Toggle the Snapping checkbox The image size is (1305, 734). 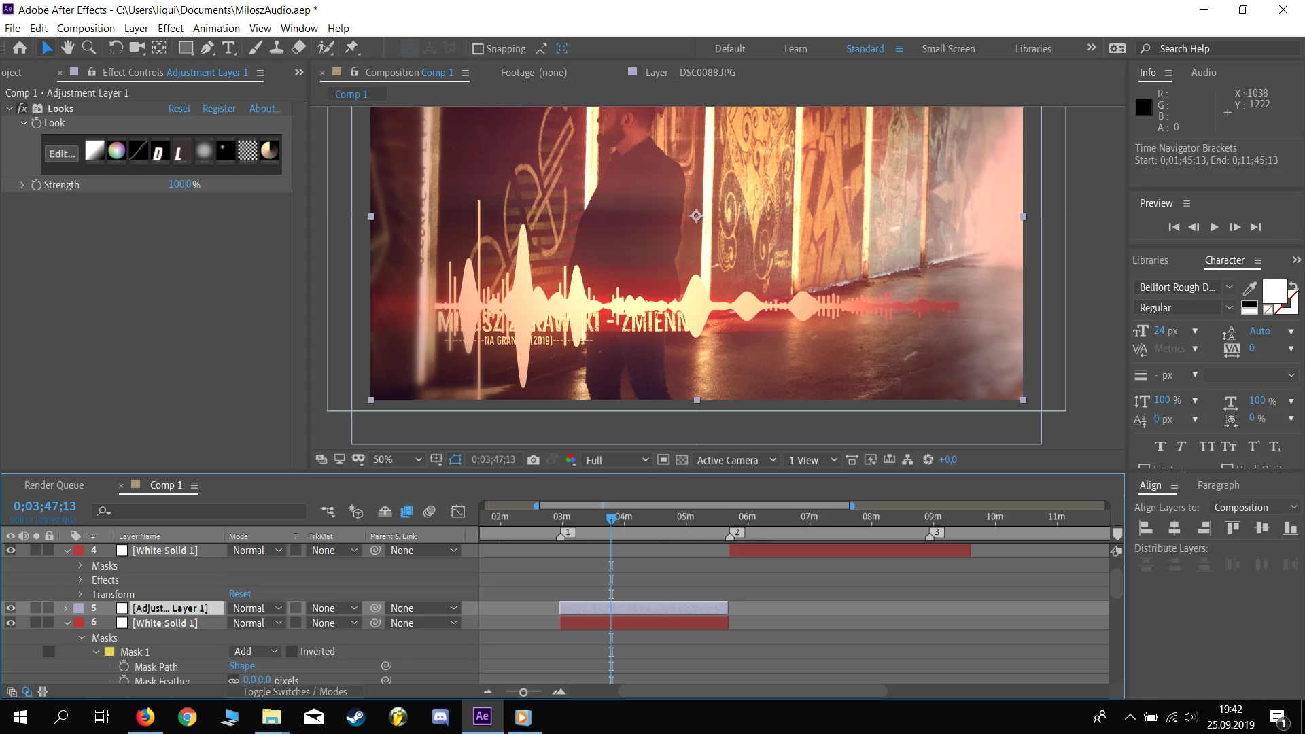[478, 49]
